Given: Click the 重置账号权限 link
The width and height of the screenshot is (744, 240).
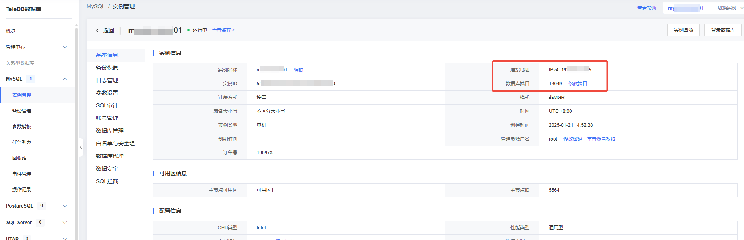Looking at the screenshot, I should (x=601, y=139).
